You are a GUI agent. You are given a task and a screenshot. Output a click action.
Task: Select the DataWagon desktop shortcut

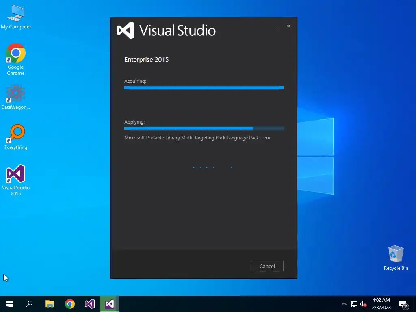pos(16,97)
